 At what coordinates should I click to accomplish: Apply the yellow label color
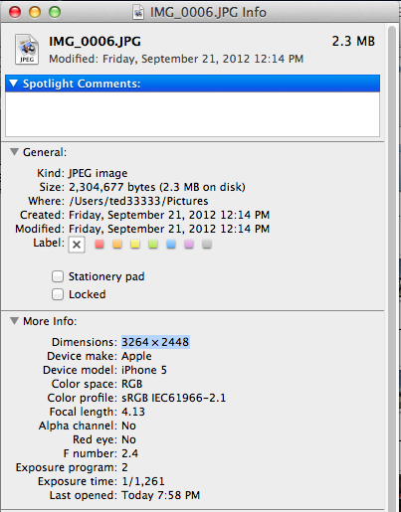[x=135, y=245]
